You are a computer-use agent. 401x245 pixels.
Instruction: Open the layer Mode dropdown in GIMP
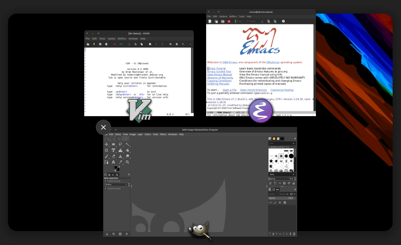(279, 194)
